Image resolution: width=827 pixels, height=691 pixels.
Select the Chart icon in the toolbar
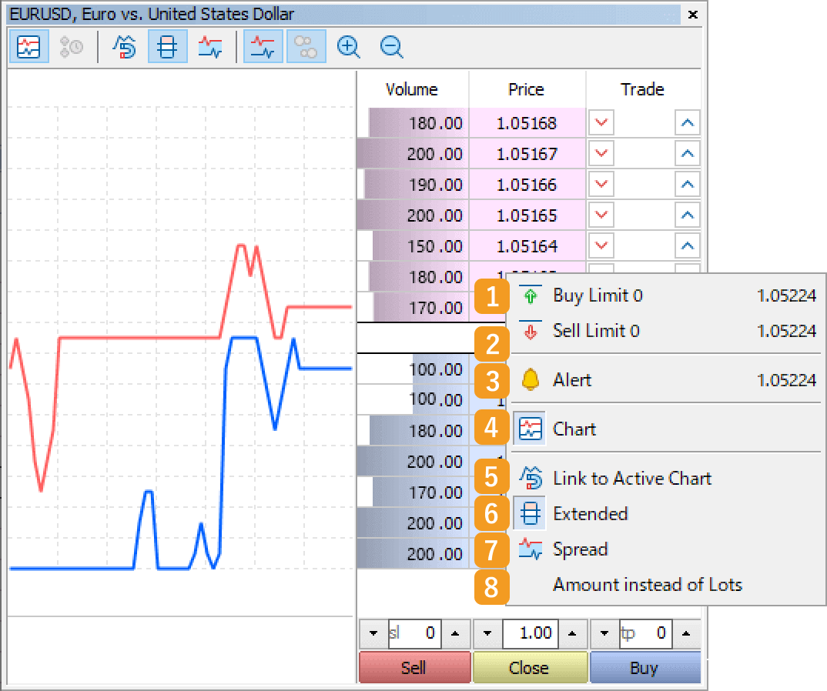pos(28,47)
